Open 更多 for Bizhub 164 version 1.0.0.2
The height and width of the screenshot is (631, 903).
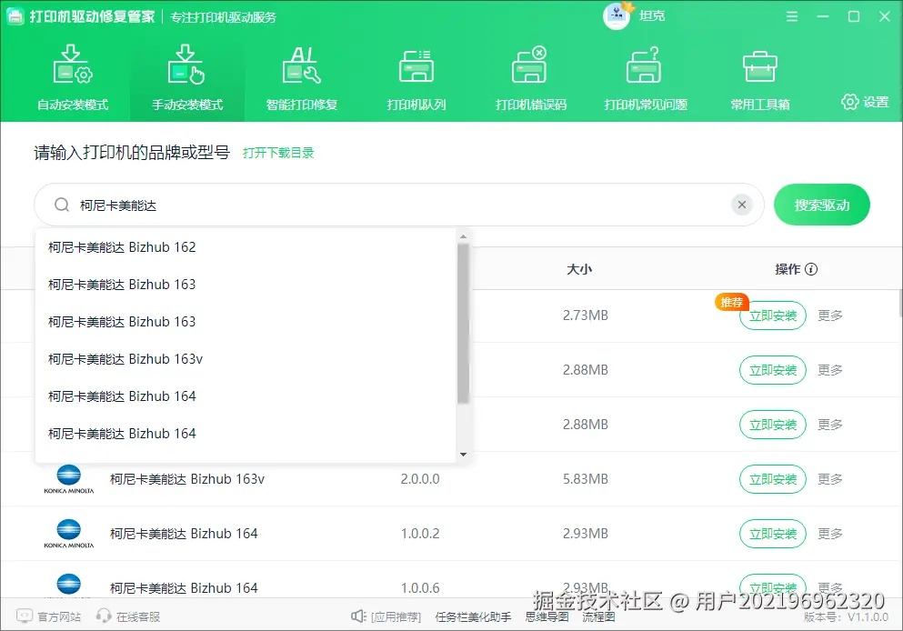tap(830, 534)
